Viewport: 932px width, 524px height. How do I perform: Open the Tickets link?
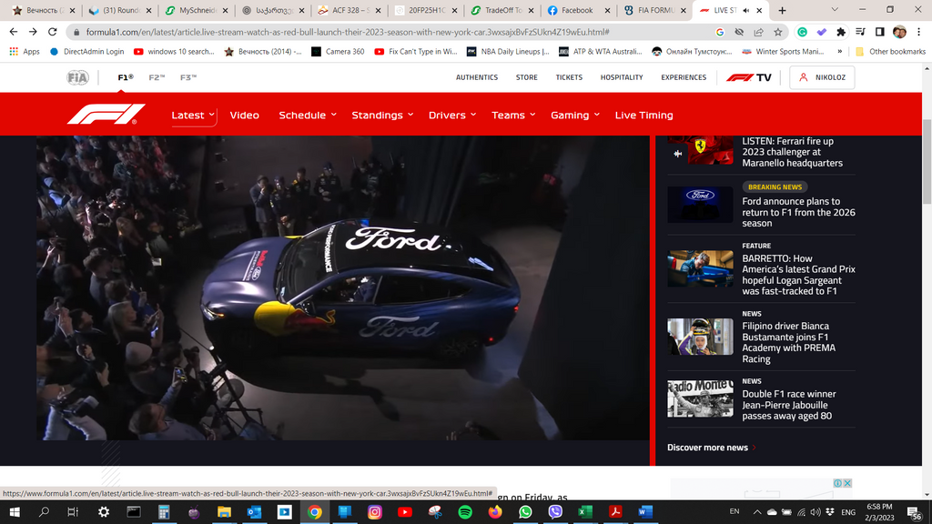click(569, 77)
